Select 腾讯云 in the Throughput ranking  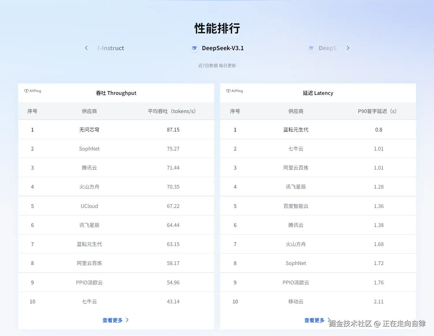pos(89,168)
